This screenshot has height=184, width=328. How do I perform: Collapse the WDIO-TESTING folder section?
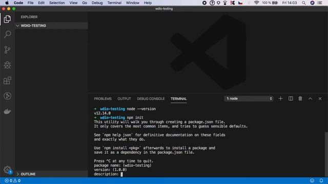51,26
